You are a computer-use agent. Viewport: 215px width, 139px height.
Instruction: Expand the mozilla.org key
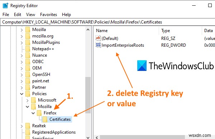pyautogui.click(x=21, y=36)
